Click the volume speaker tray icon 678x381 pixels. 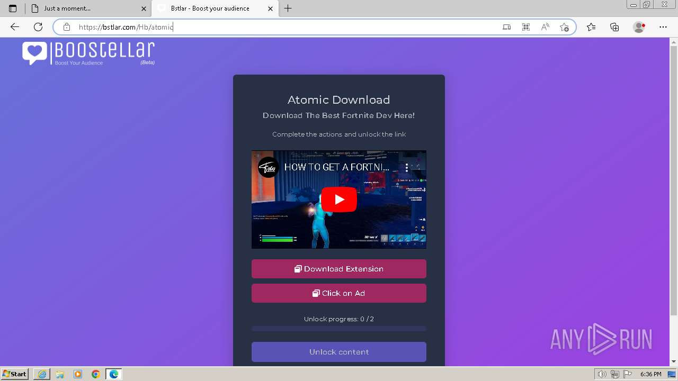coord(602,374)
